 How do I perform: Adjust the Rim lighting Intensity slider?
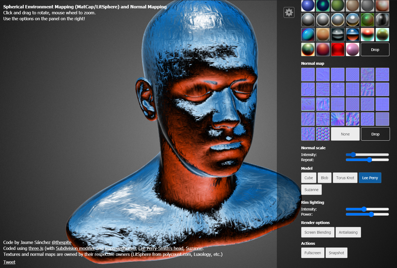coord(367,209)
